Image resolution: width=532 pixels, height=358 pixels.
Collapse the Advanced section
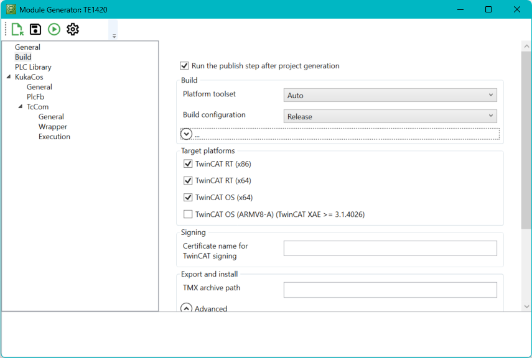[x=186, y=307]
